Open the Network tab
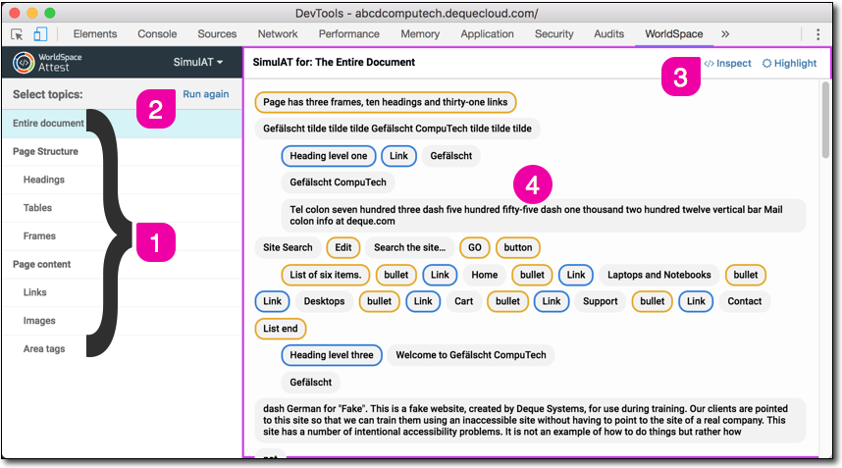The image size is (842, 468). [278, 33]
